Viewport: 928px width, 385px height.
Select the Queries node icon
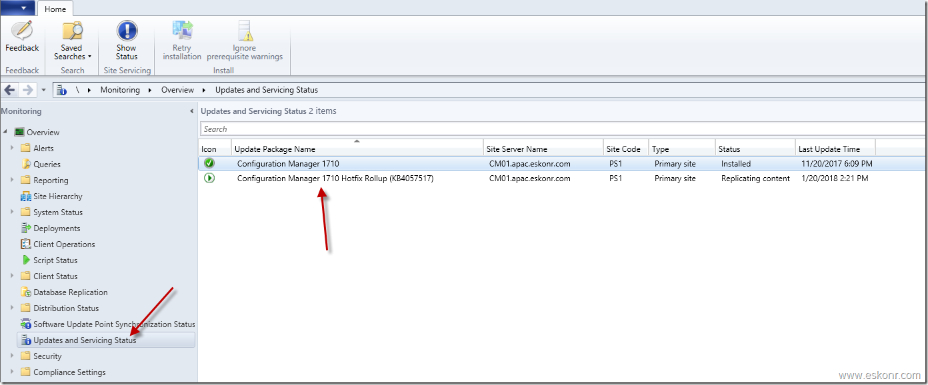26,164
